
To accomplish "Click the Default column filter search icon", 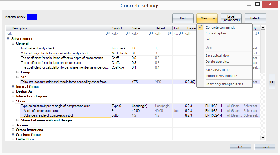I will (x=169, y=34).
